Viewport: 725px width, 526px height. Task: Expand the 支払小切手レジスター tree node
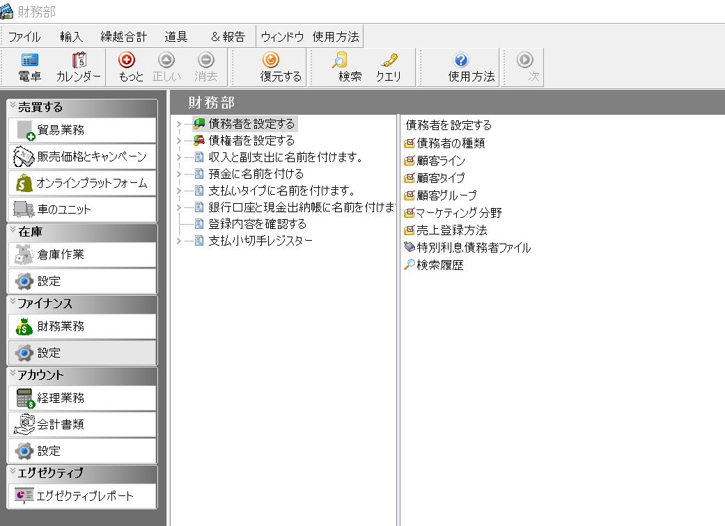click(x=179, y=241)
